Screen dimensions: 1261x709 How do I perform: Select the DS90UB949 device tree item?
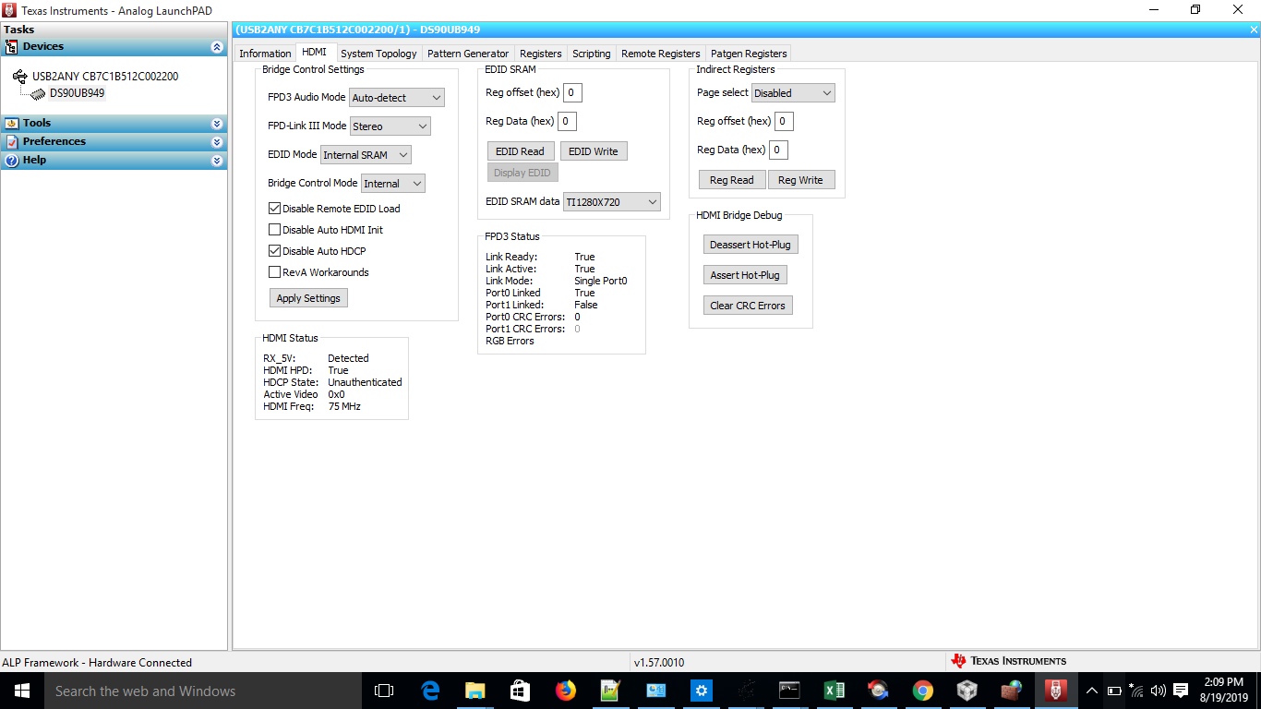78,93
